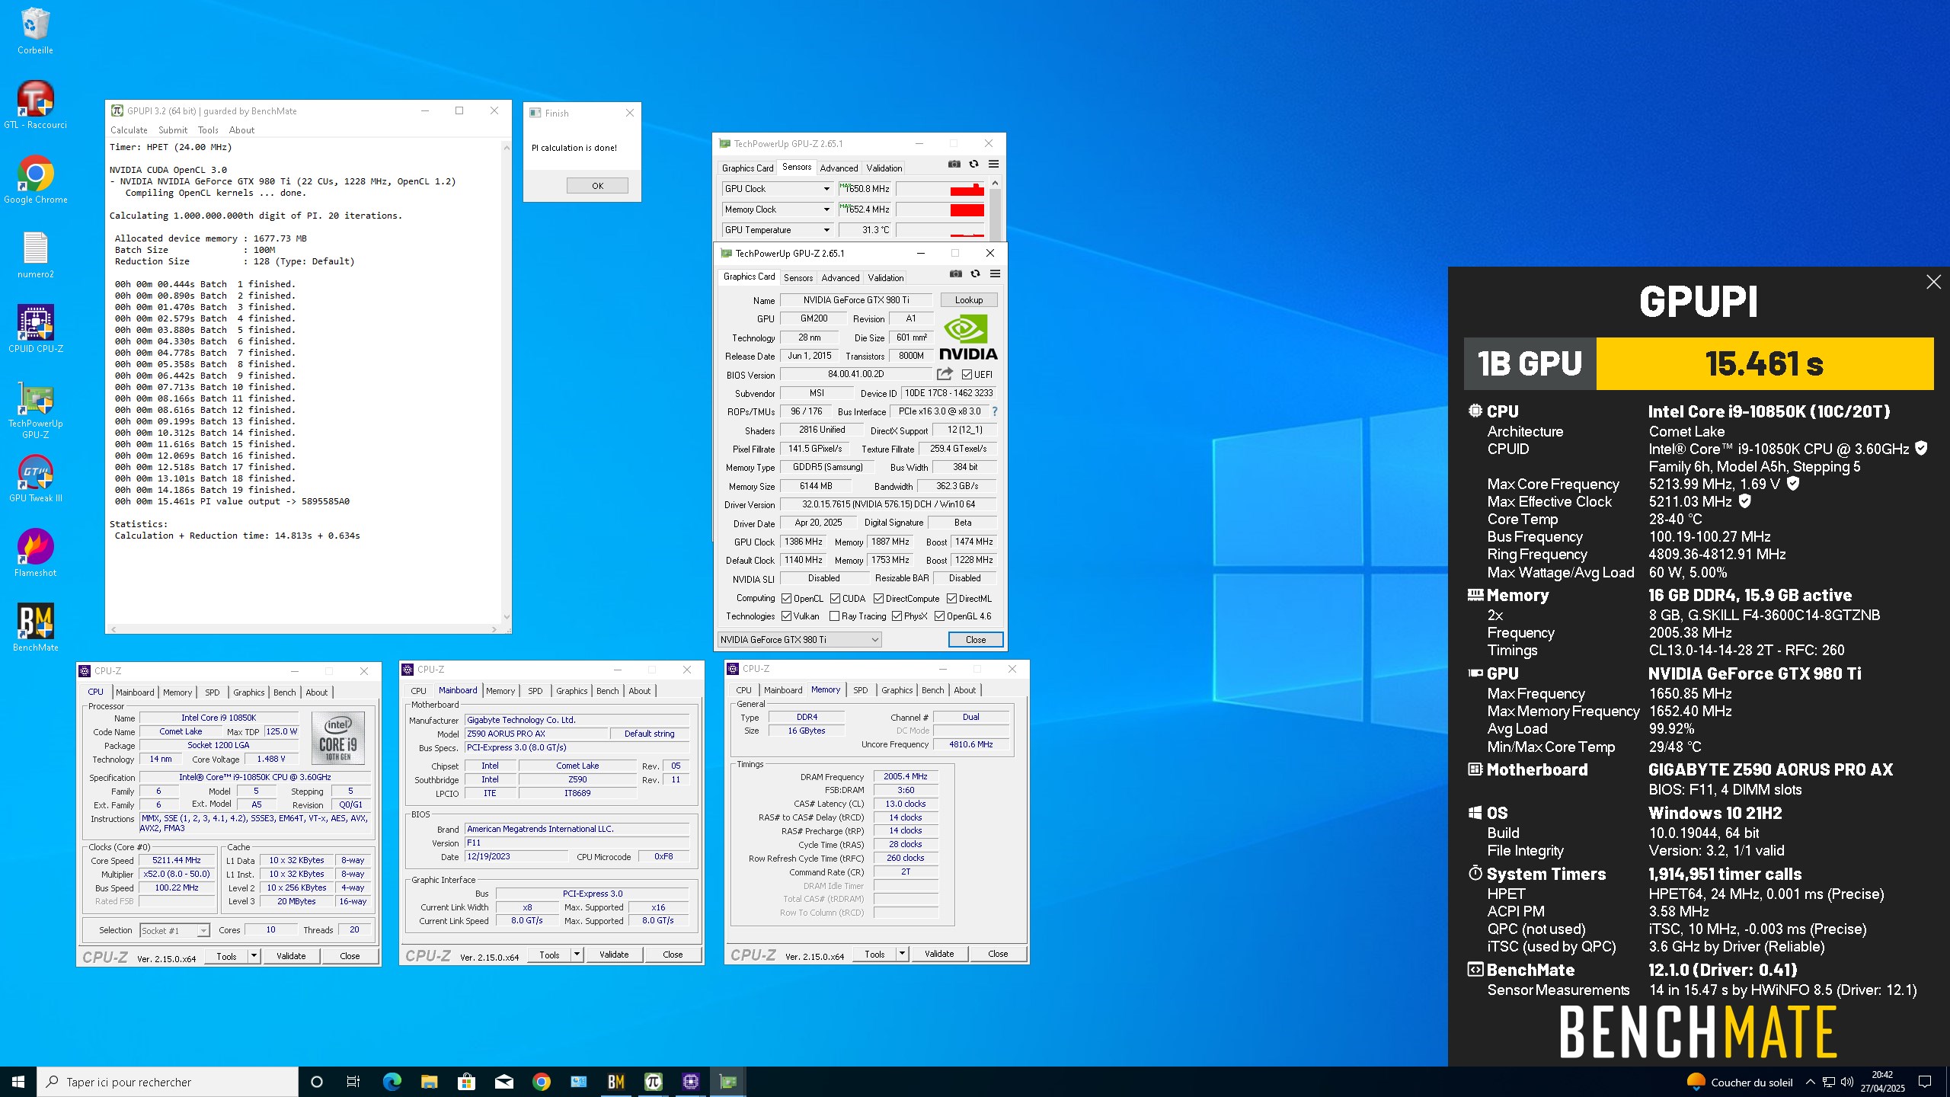Expand the GPU Temperature sensor dropdown
Screen dimensions: 1950x1097
826,230
